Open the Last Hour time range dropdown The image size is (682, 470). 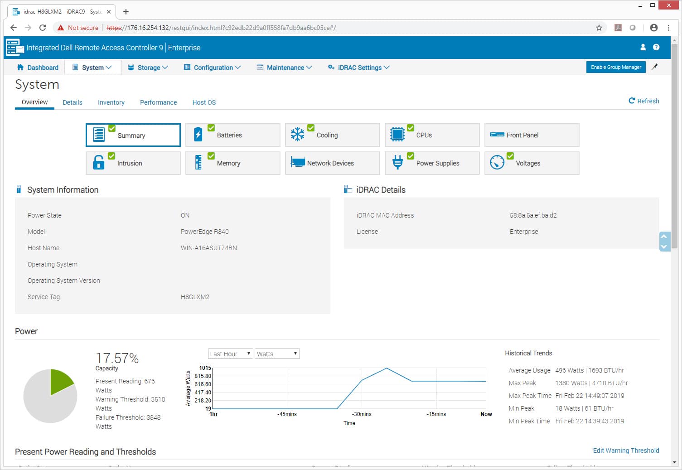[230, 354]
